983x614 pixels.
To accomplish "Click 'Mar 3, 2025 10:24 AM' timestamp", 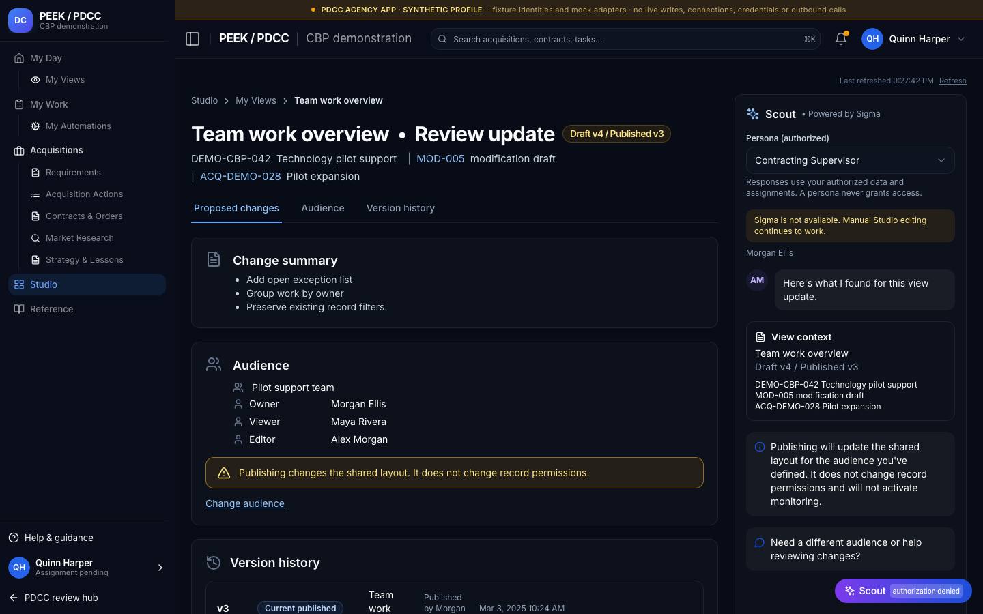I will 522,608.
